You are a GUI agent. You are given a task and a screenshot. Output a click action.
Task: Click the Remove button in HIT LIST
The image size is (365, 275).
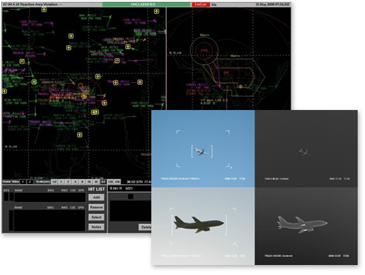[x=96, y=207]
